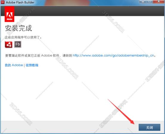Viewport: 165px width, 134px height.
Task: Click the red Adobe logo
Action: tap(10, 14)
